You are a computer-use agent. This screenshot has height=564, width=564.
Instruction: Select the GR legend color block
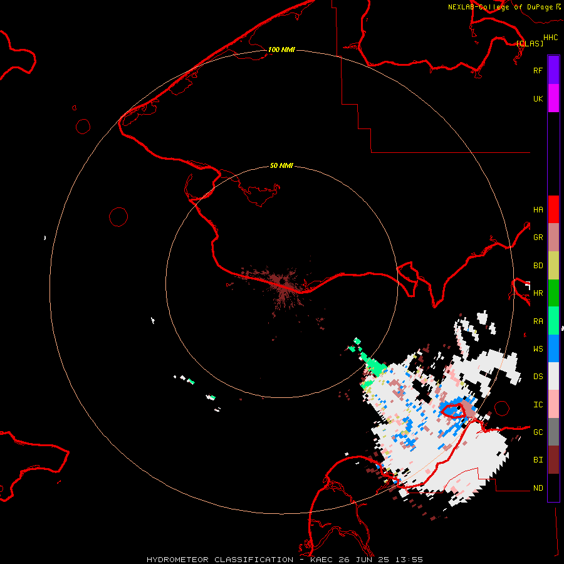click(553, 238)
